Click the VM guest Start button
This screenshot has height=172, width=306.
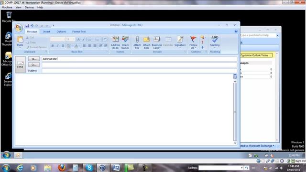click(7, 155)
